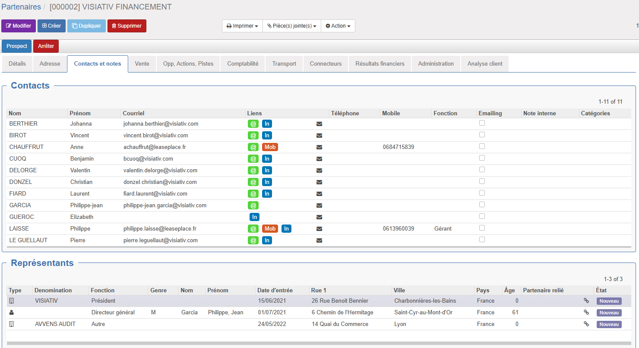Open the Résultats financiers tab
This screenshot has height=348, width=639.
380,64
